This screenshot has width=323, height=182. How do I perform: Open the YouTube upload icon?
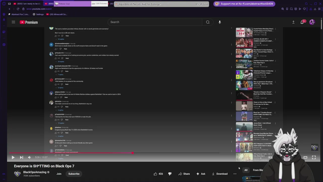pyautogui.click(x=293, y=22)
